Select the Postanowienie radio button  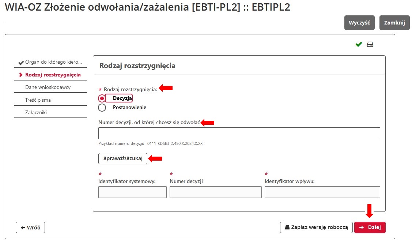[x=102, y=107]
